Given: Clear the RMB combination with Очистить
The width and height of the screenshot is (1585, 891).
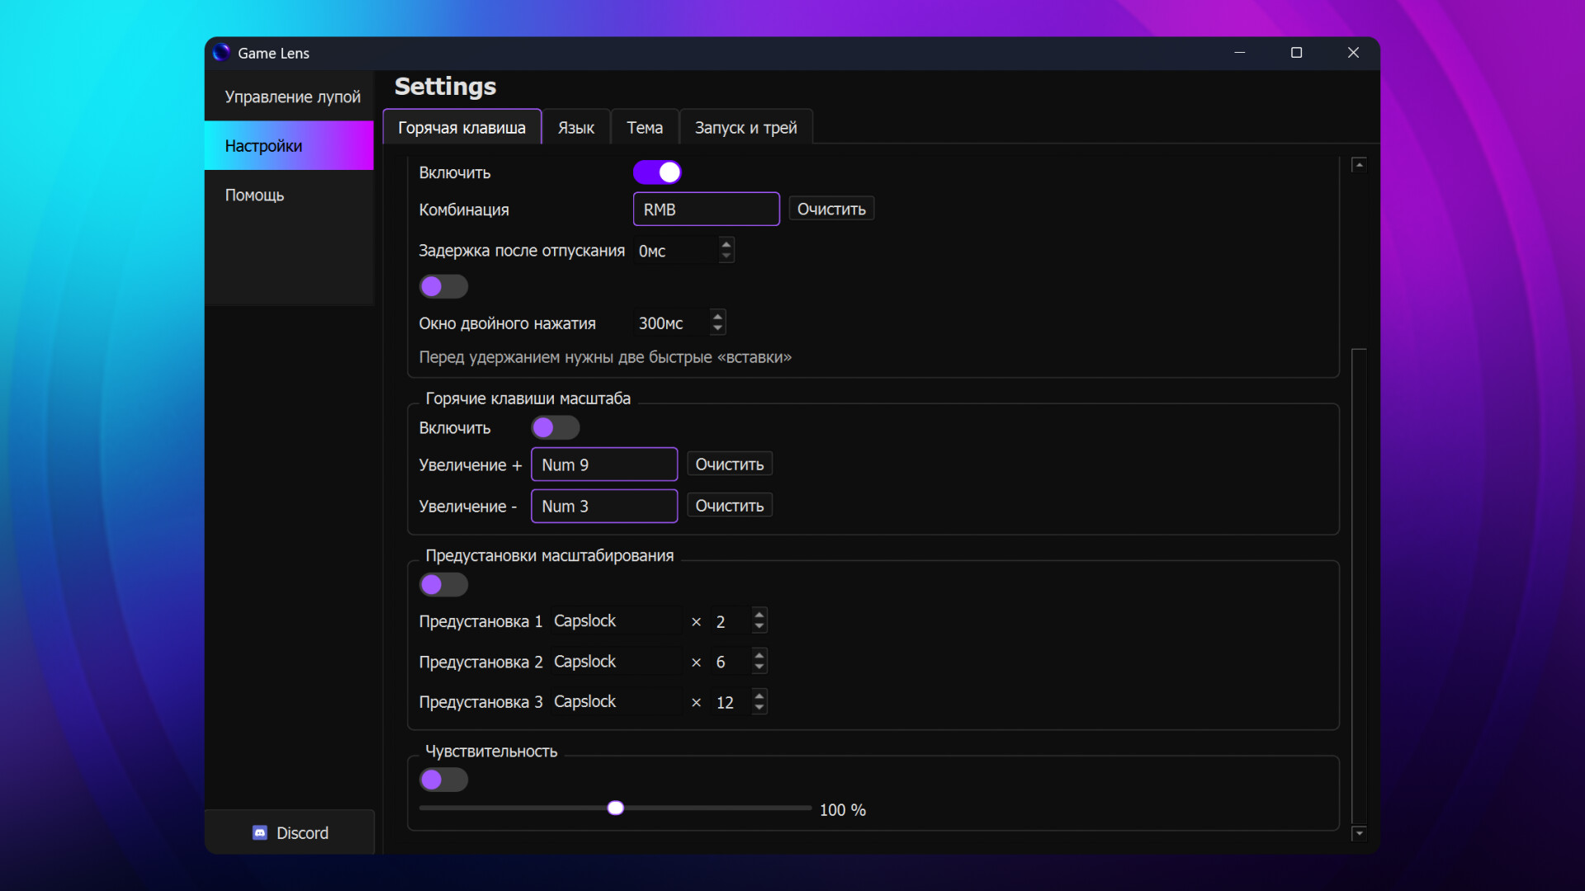Looking at the screenshot, I should [x=830, y=208].
